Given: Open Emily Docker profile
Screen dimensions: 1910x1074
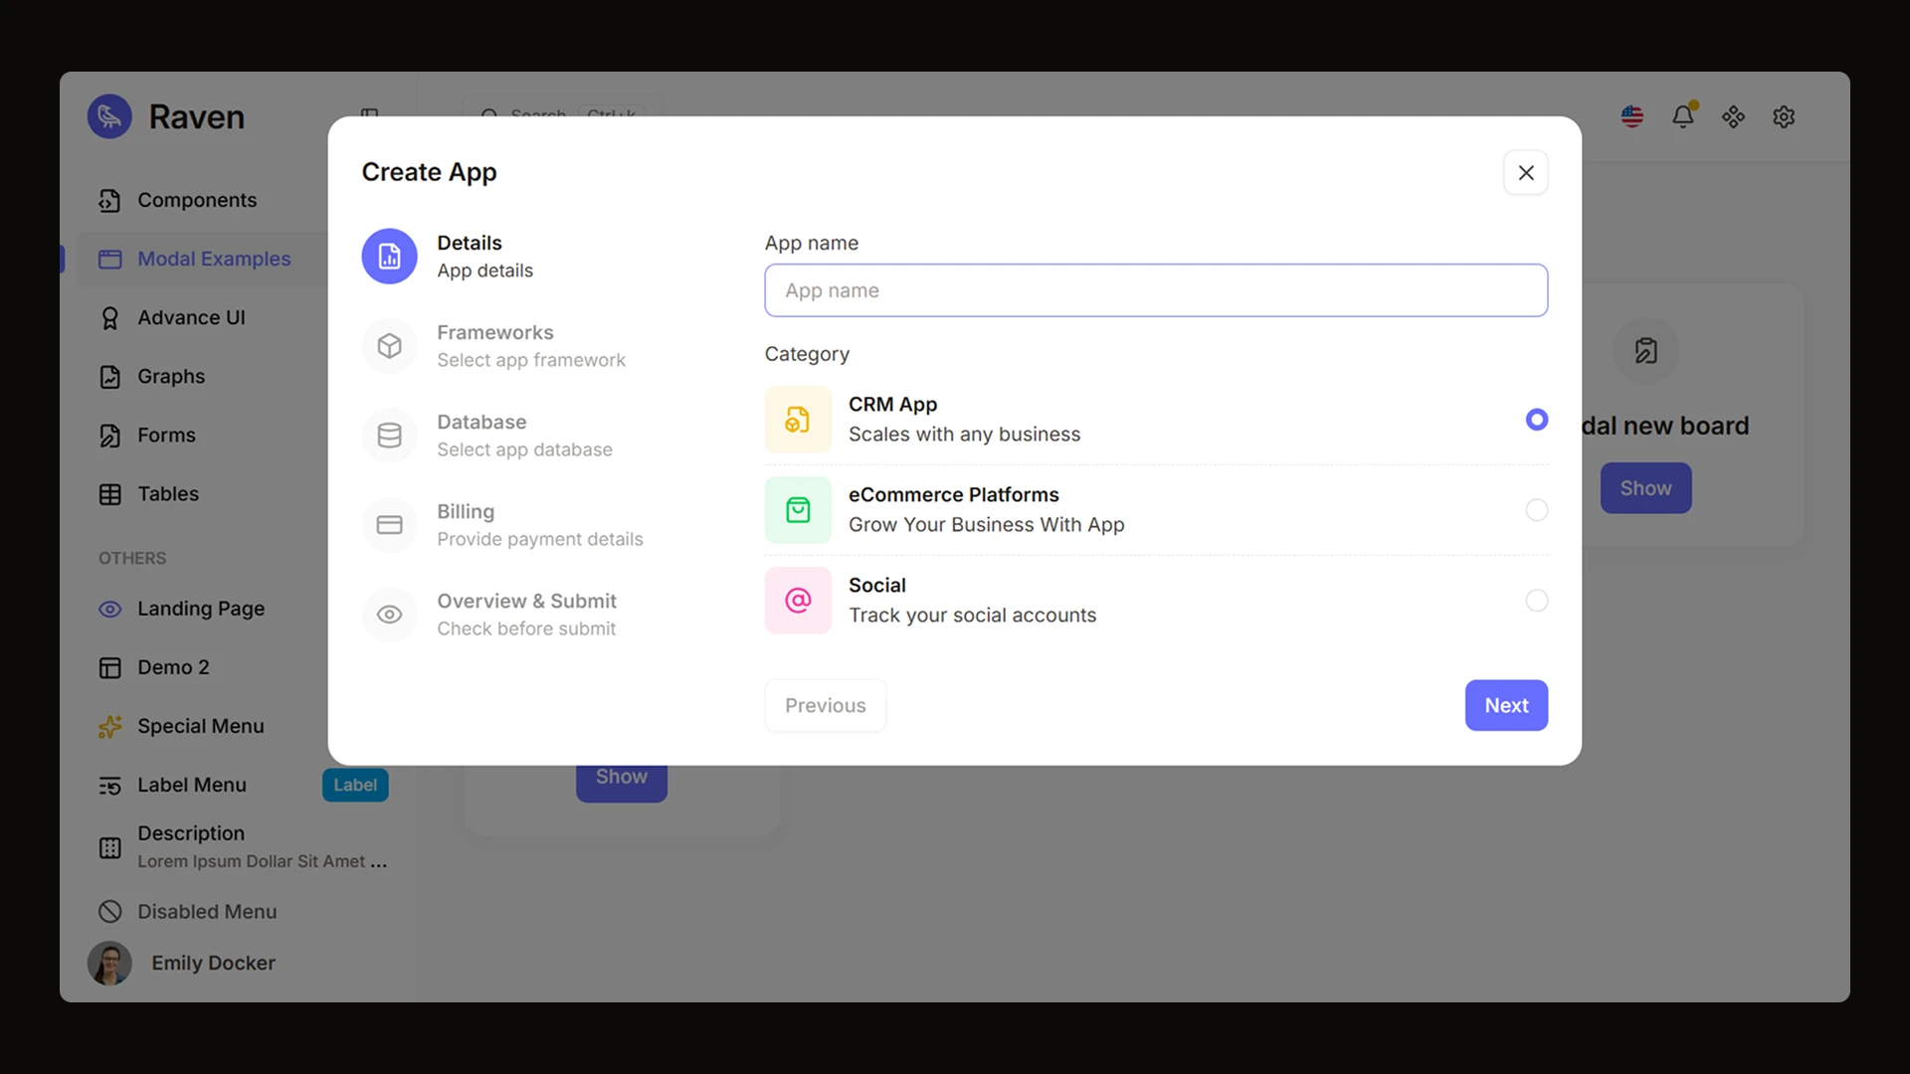Looking at the screenshot, I should coord(182,964).
